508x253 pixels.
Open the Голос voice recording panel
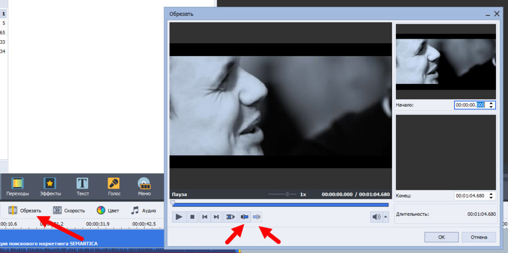(114, 187)
